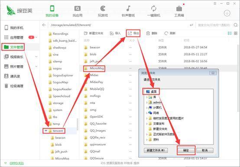Select QQ_Favorite folder in file list
Viewport: 240px width, 167px height.
(95, 124)
